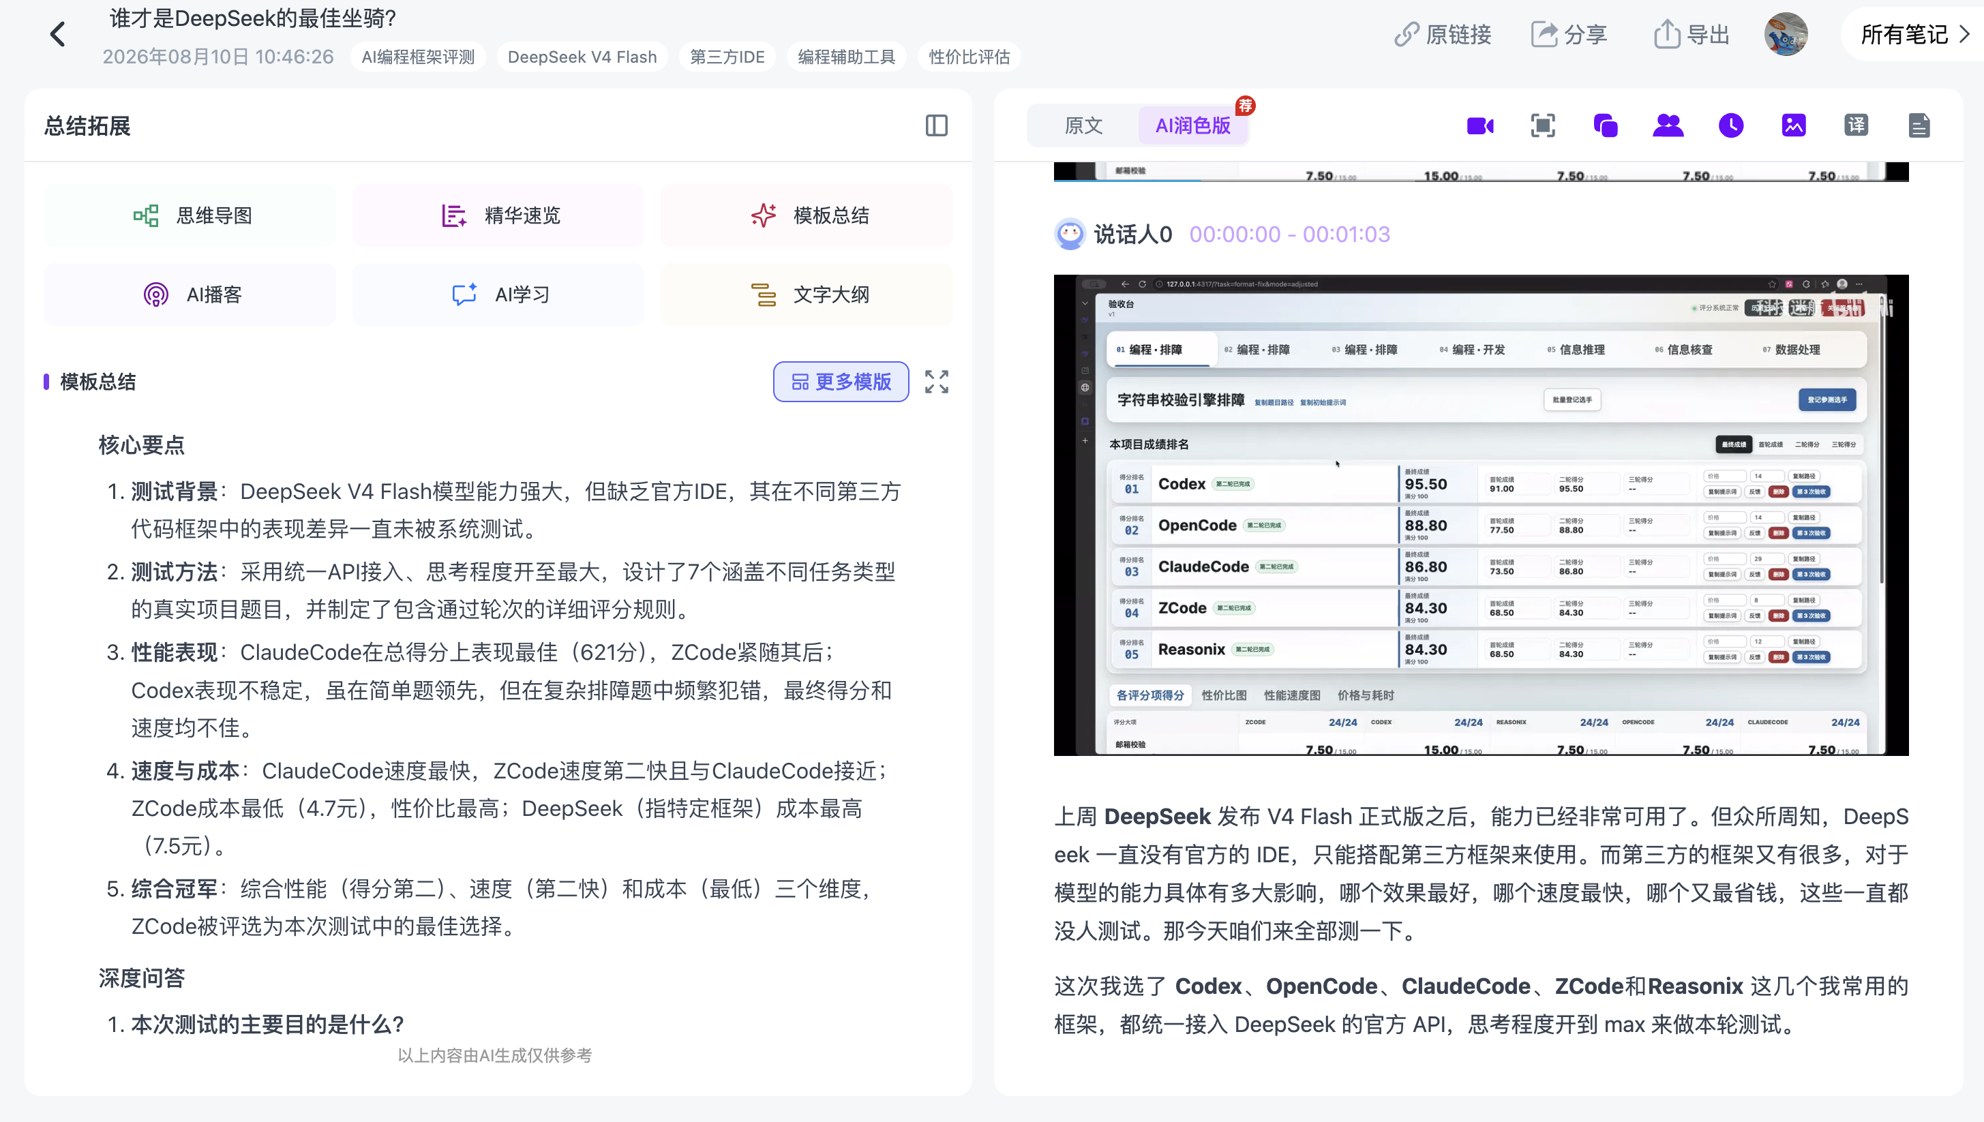Viewport: 1984px width, 1122px height.
Task: Click transcript paragraph starting 这次我选了
Action: pyautogui.click(x=1481, y=1005)
